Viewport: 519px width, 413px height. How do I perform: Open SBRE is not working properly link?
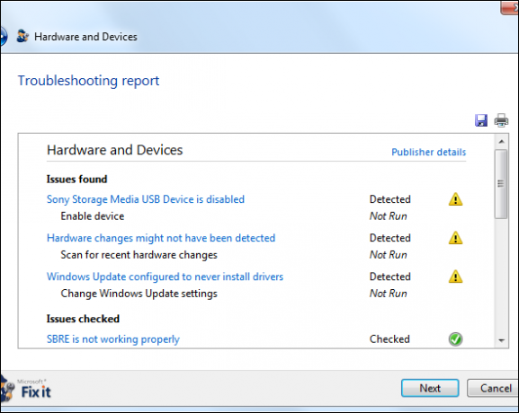point(112,339)
